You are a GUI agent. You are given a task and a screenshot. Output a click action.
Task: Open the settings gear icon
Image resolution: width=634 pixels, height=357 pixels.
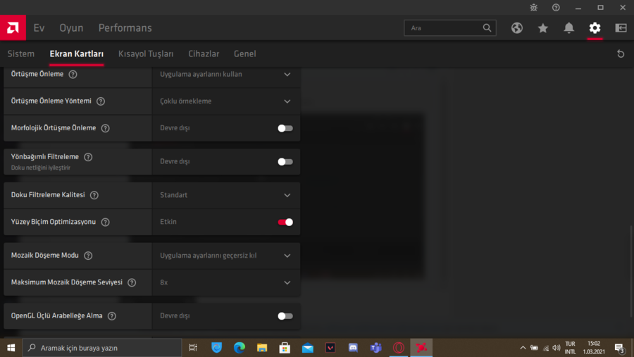pyautogui.click(x=595, y=28)
